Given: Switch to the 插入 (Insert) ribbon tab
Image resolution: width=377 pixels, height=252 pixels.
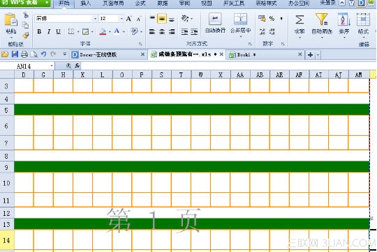Looking at the screenshot, I should click(x=85, y=3).
